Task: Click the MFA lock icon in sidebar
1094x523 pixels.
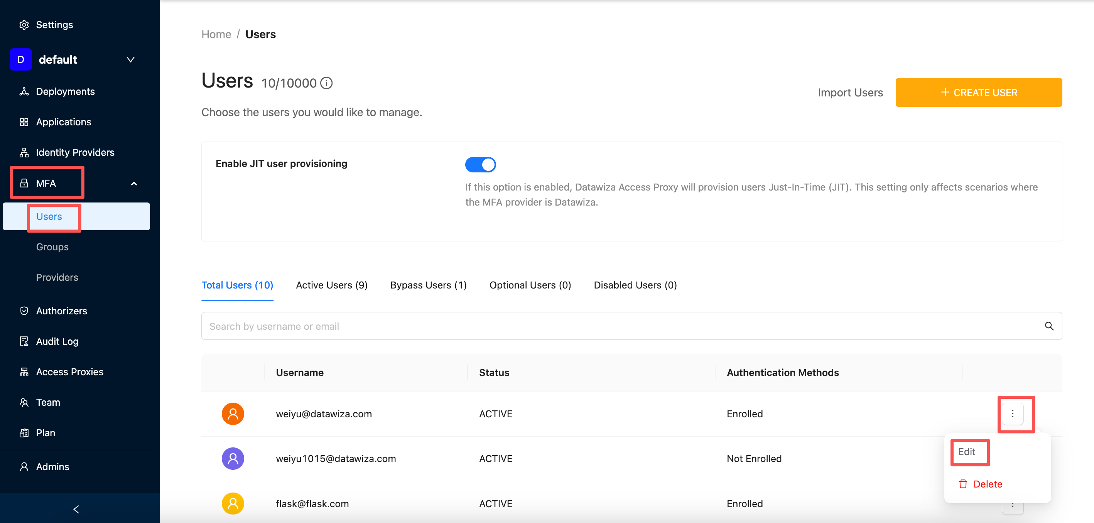Action: [24, 183]
